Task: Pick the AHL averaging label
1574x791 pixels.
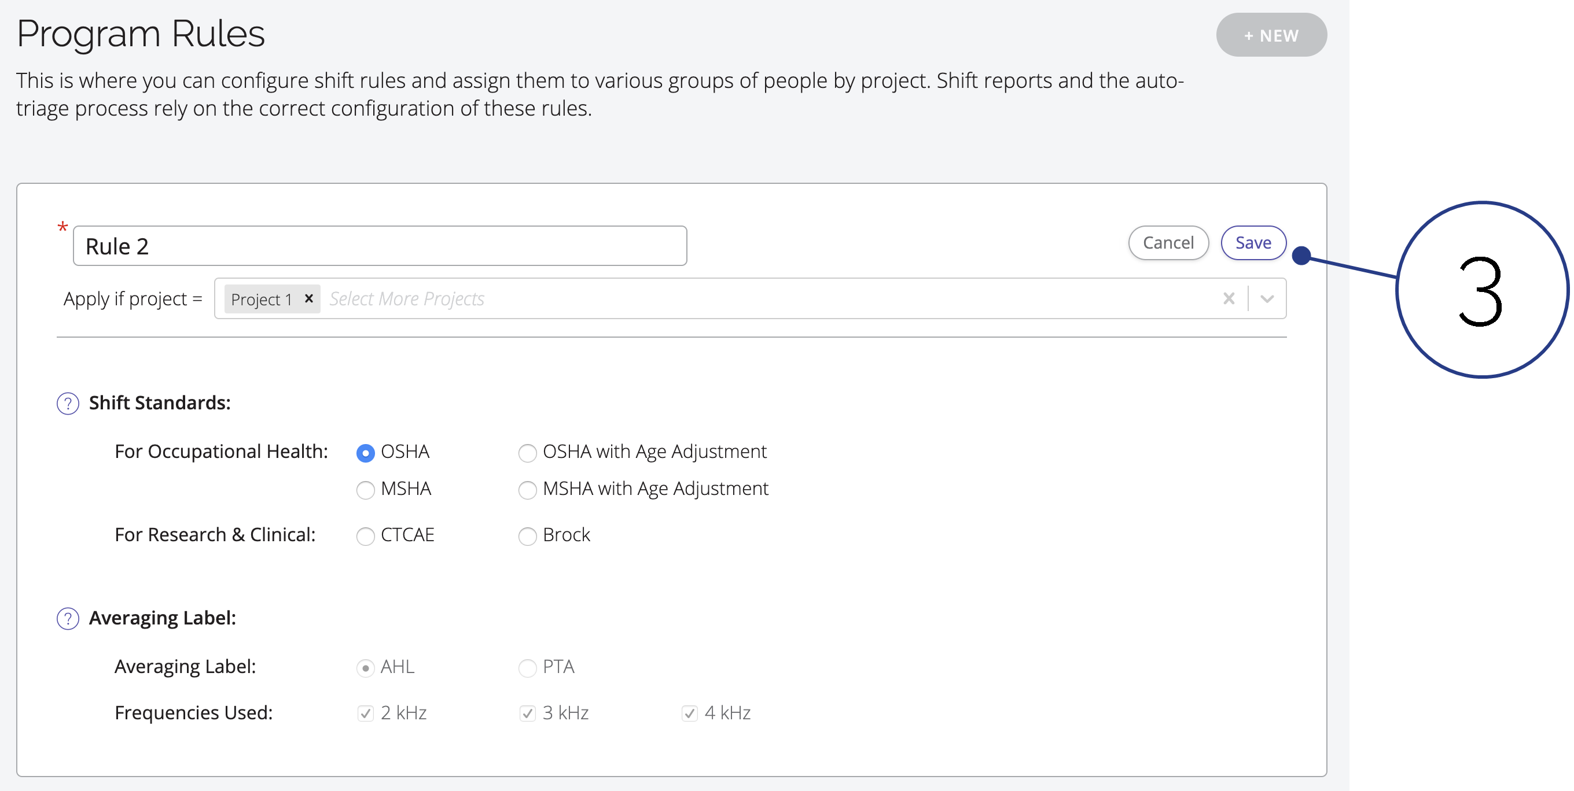Action: (x=365, y=668)
